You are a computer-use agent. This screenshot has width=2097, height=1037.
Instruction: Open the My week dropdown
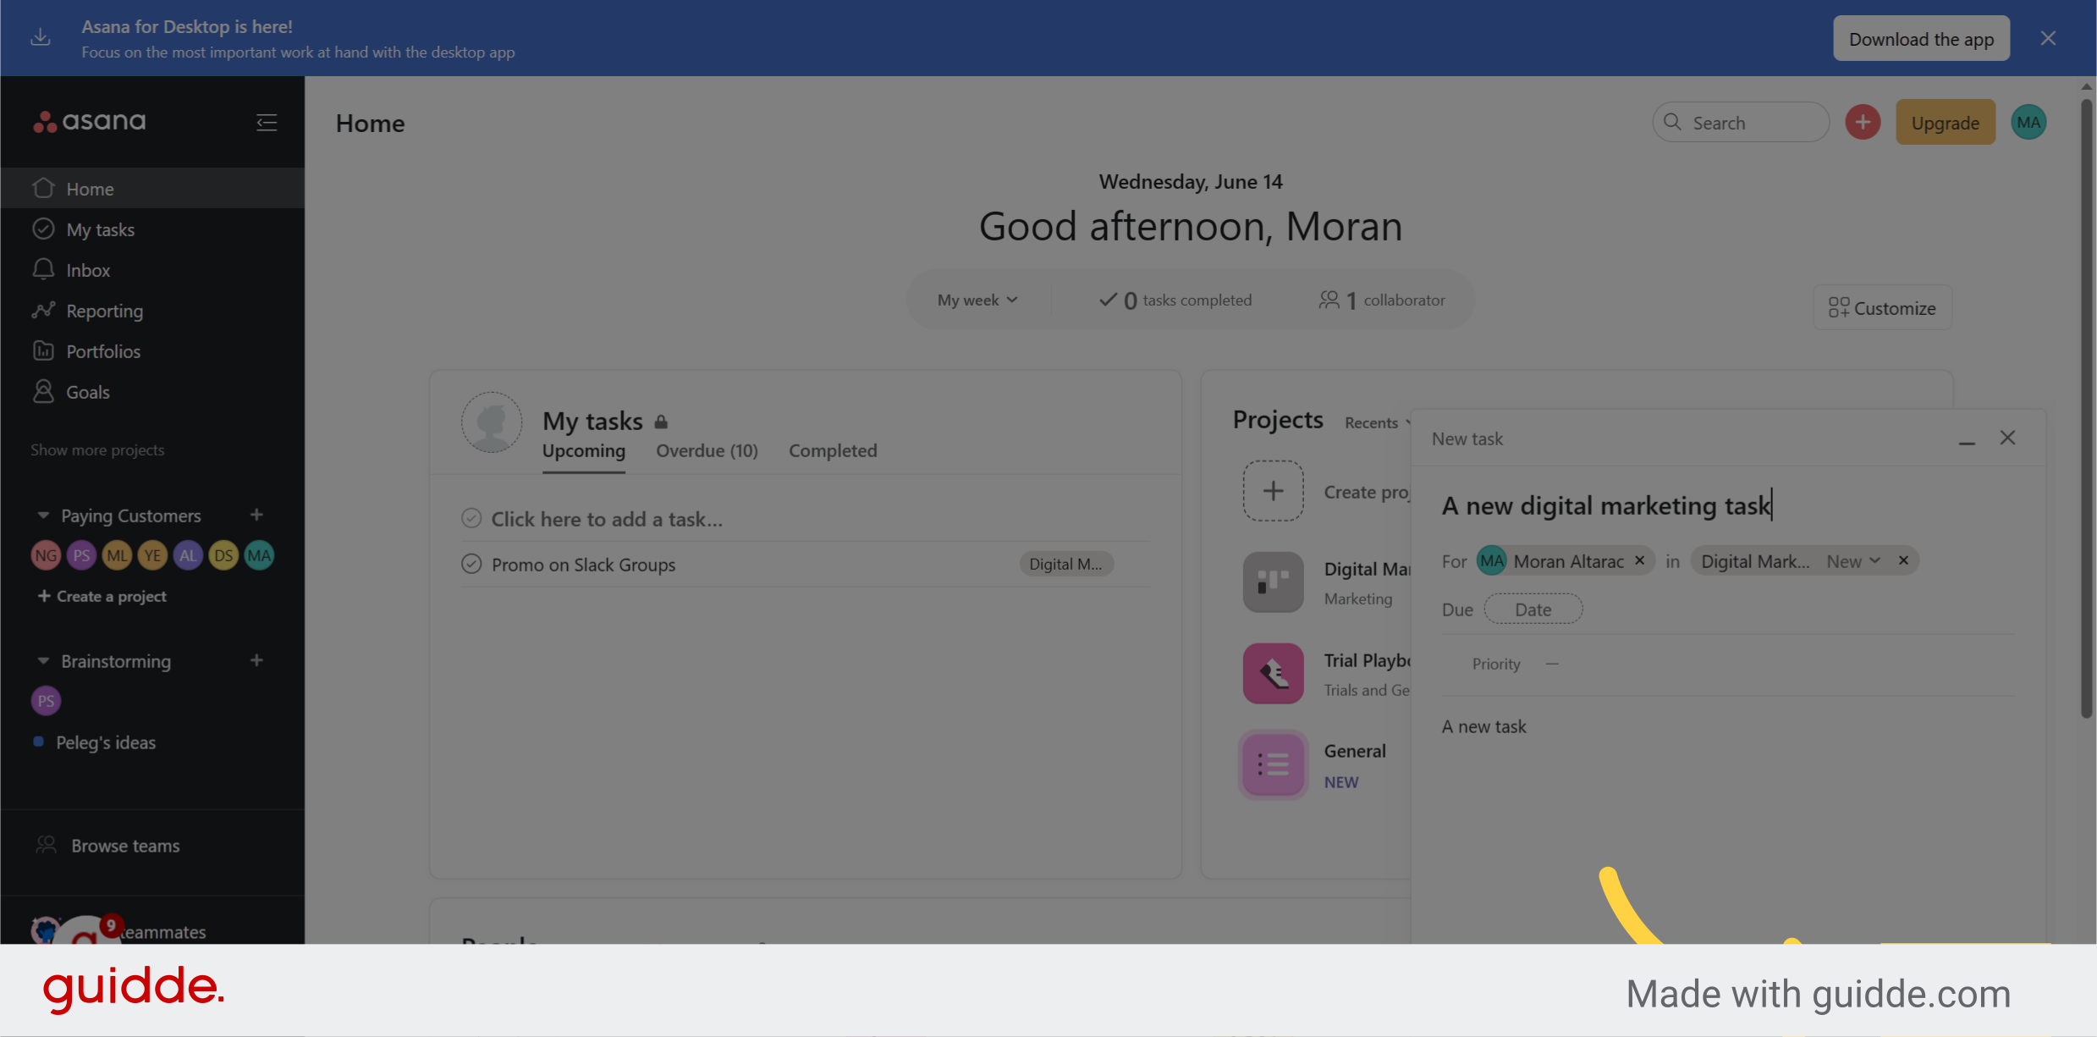pos(977,299)
